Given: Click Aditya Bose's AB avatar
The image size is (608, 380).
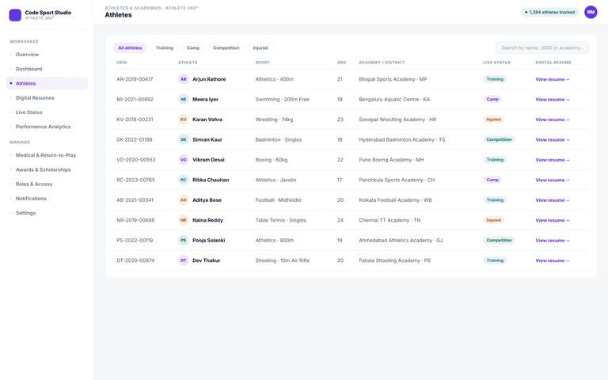Looking at the screenshot, I should (x=184, y=200).
